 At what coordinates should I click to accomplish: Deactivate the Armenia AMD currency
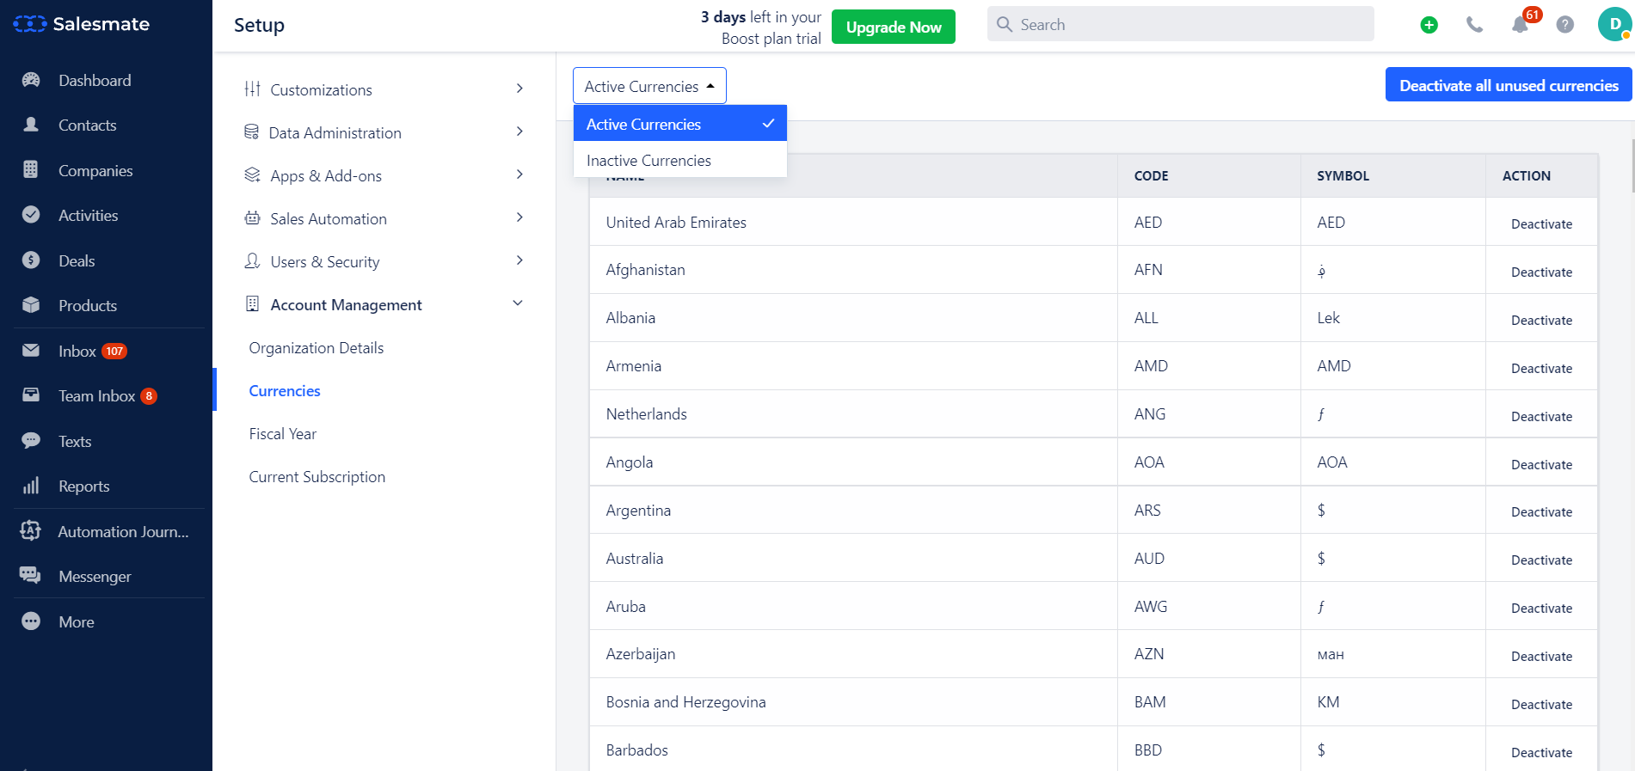(1541, 368)
